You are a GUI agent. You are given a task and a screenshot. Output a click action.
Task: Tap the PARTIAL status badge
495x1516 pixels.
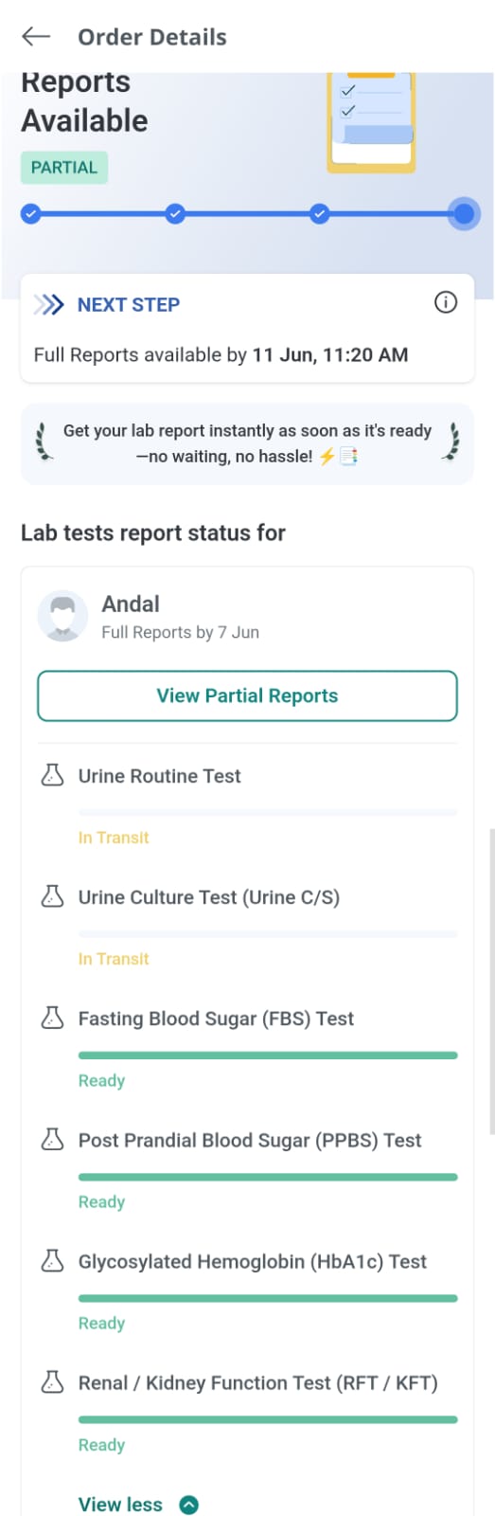pyautogui.click(x=64, y=168)
